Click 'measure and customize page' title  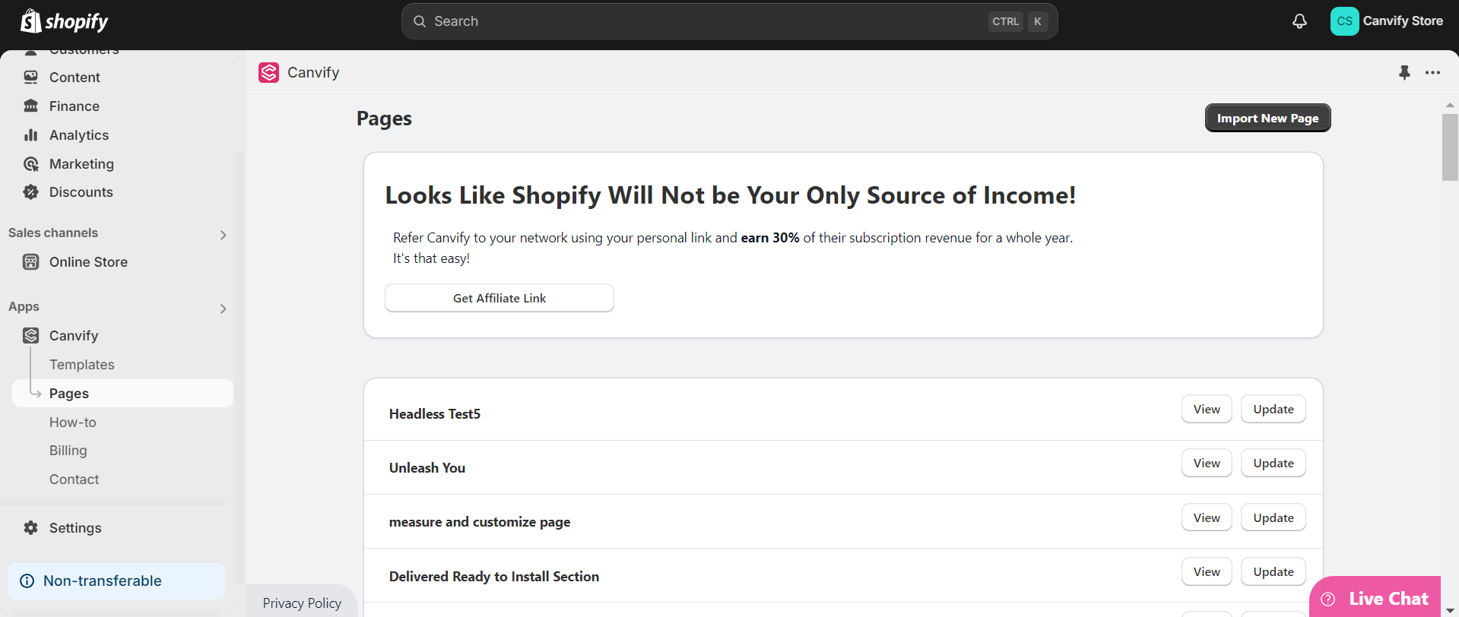(x=480, y=522)
